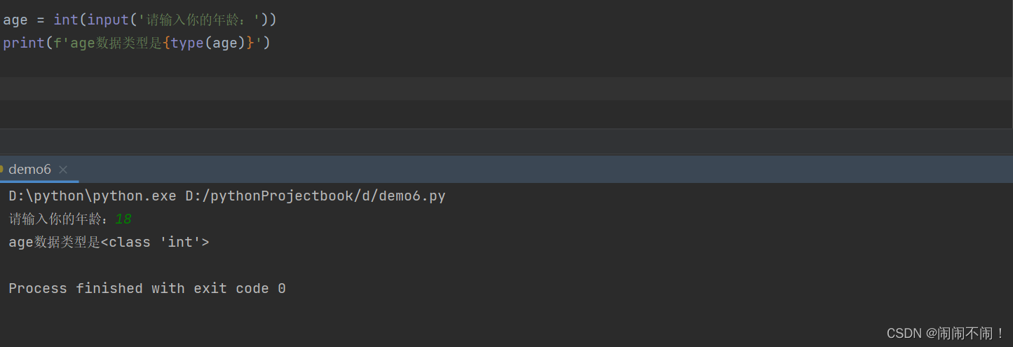The height and width of the screenshot is (347, 1013).
Task: Click the console prompt 请输入你的年龄
Action: click(59, 219)
